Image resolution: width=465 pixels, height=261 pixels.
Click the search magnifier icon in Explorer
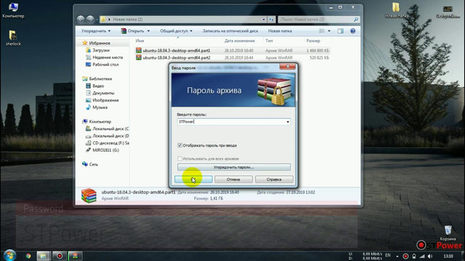click(356, 20)
